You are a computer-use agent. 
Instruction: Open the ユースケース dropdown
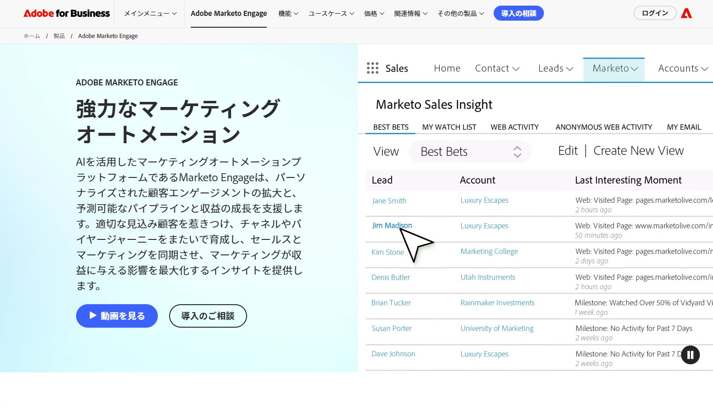pyautogui.click(x=331, y=14)
